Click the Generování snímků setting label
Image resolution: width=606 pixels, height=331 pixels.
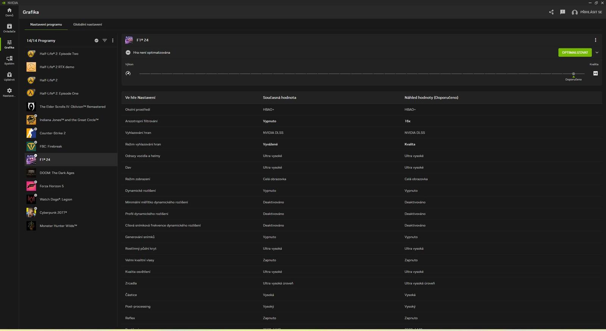140,237
